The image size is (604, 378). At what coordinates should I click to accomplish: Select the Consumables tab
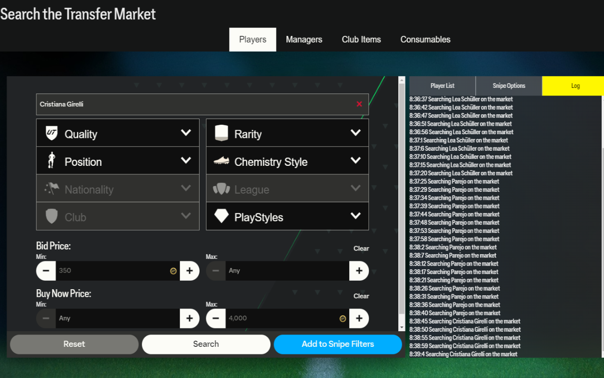[x=425, y=40]
